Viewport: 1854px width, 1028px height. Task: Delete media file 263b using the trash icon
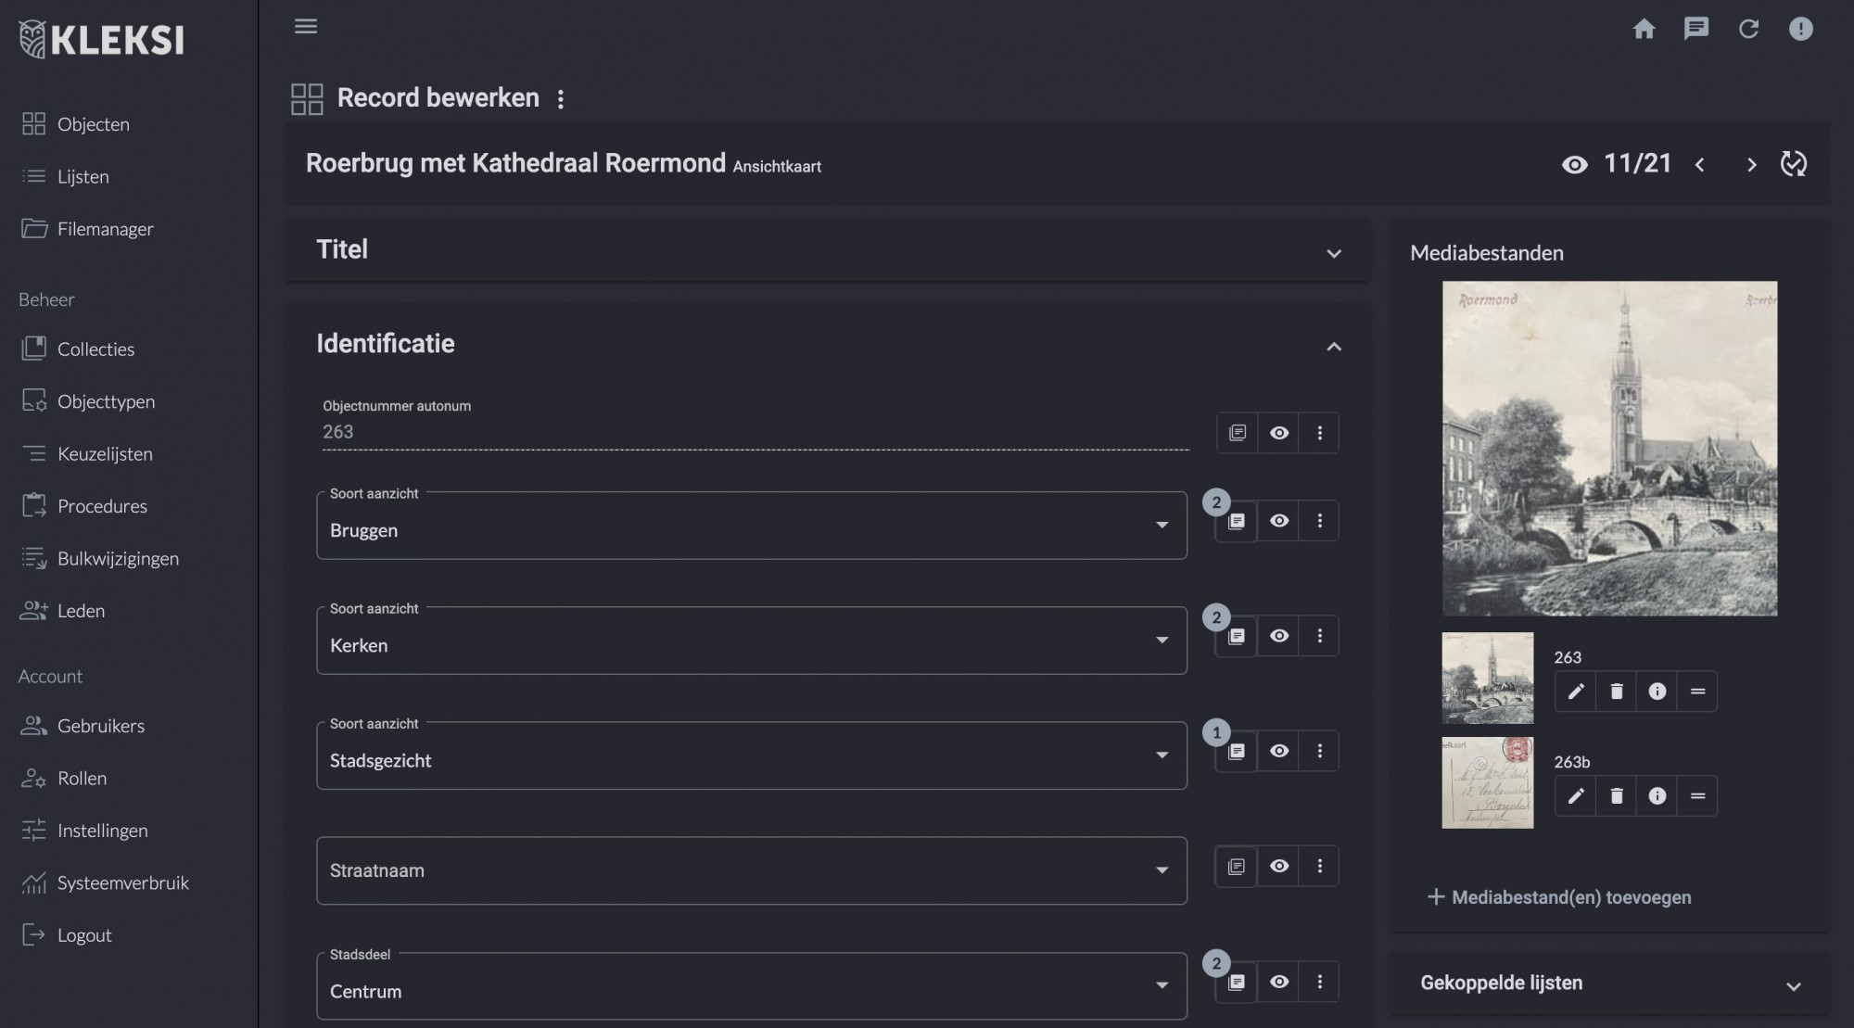click(x=1616, y=796)
